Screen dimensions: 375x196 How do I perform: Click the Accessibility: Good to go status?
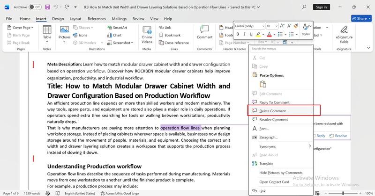120,193
